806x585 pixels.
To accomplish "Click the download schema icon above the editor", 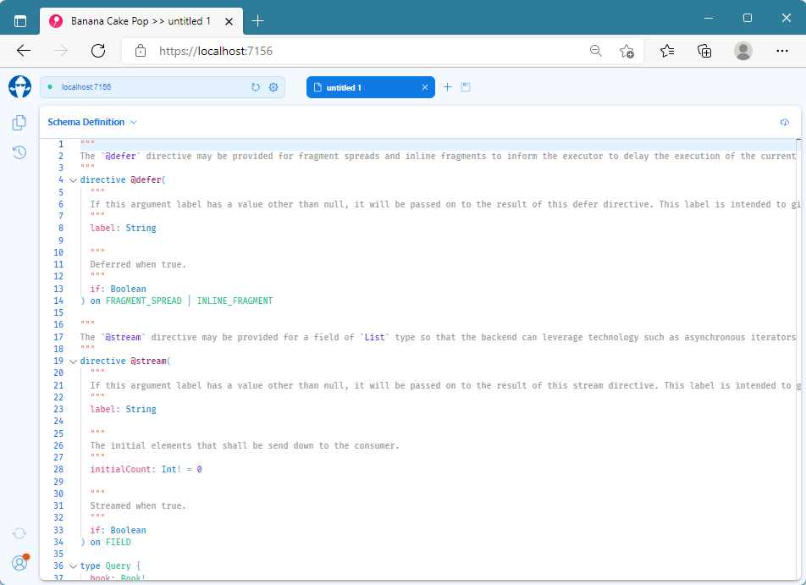I will tap(785, 122).
